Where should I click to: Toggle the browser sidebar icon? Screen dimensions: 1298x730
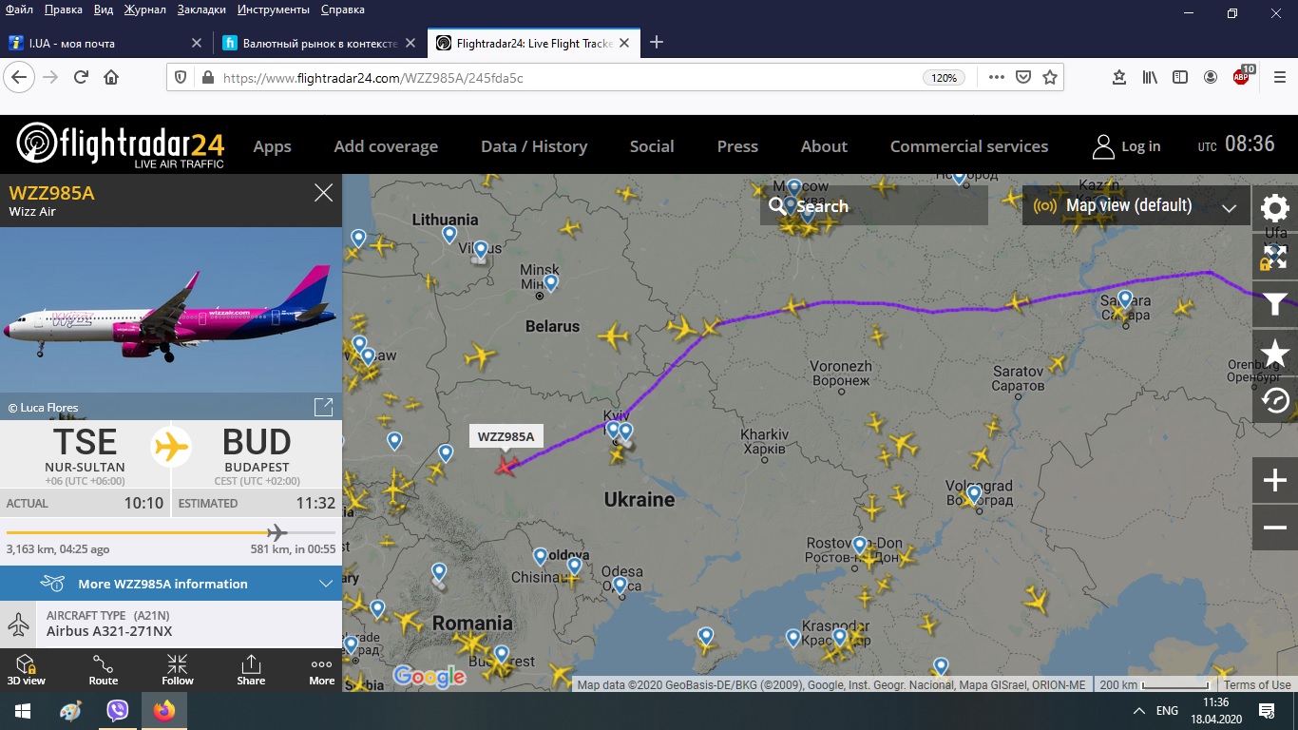1180,77
